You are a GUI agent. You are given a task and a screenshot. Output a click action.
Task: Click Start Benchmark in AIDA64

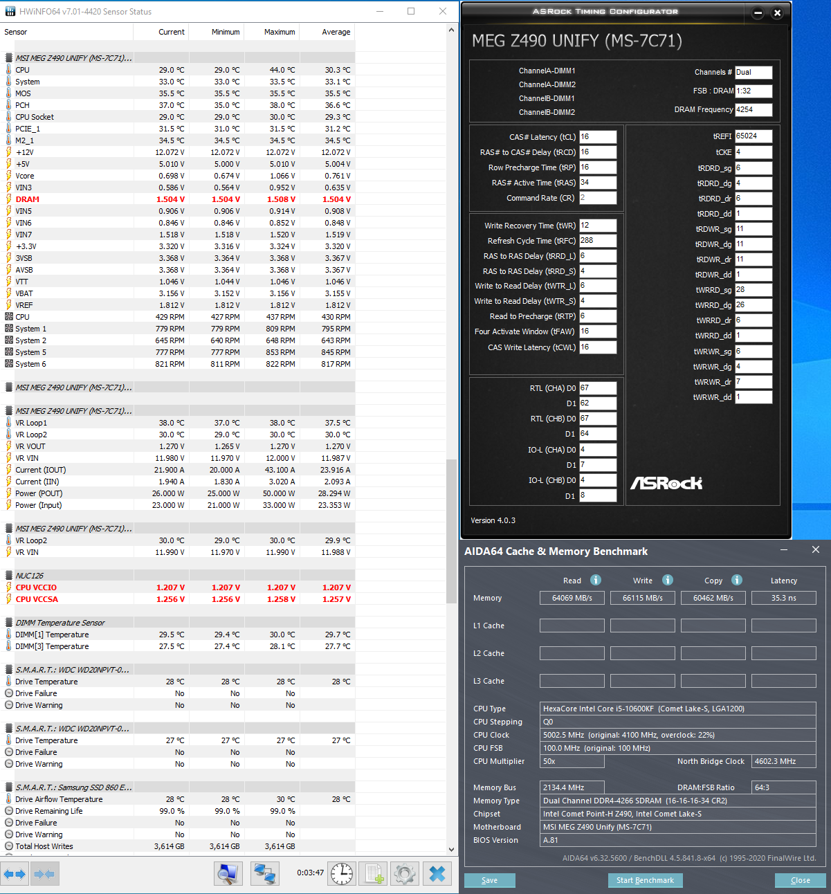click(x=645, y=880)
